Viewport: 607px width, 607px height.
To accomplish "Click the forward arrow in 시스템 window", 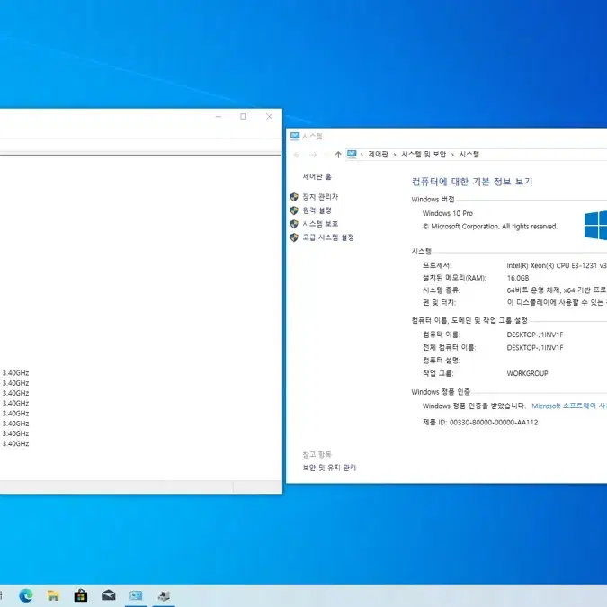I will point(313,155).
